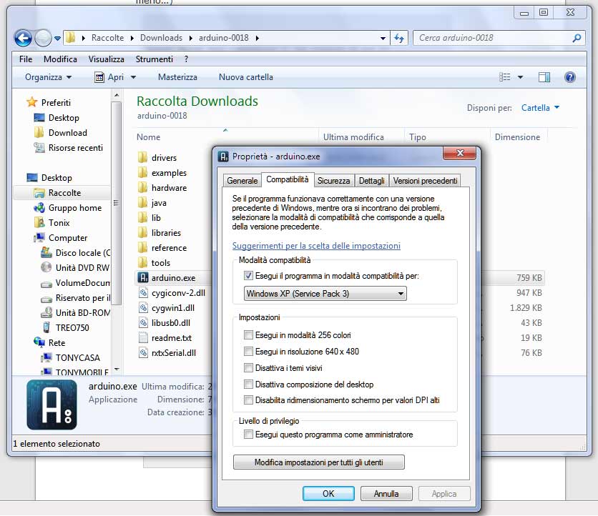Select the readme.txt file

click(x=165, y=337)
